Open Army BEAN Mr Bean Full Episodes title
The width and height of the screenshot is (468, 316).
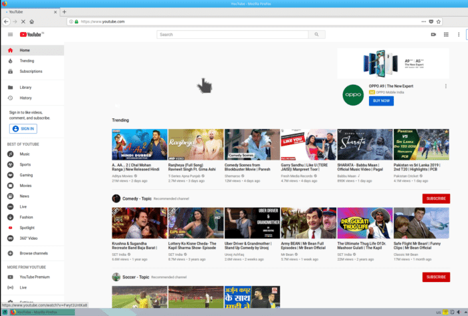click(304, 246)
